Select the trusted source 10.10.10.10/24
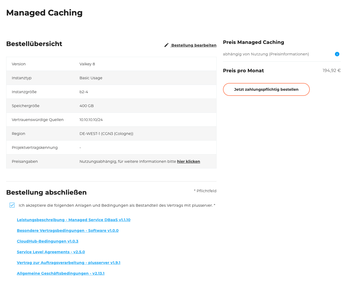 [91, 120]
